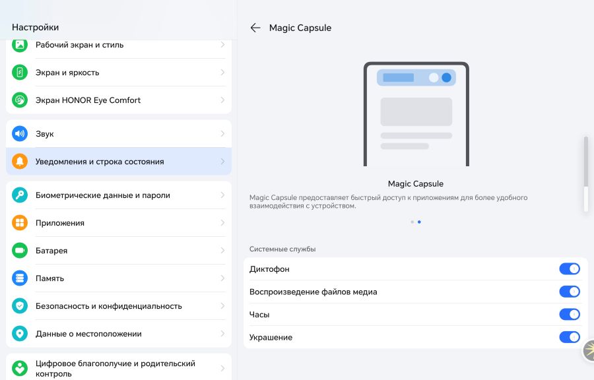The width and height of the screenshot is (594, 380).
Task: Open the Батарея settings label
Action: (51, 250)
